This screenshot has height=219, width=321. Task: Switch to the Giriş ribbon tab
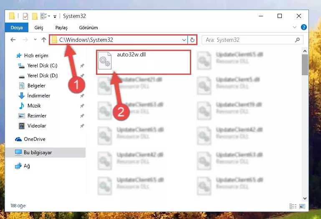coord(39,28)
